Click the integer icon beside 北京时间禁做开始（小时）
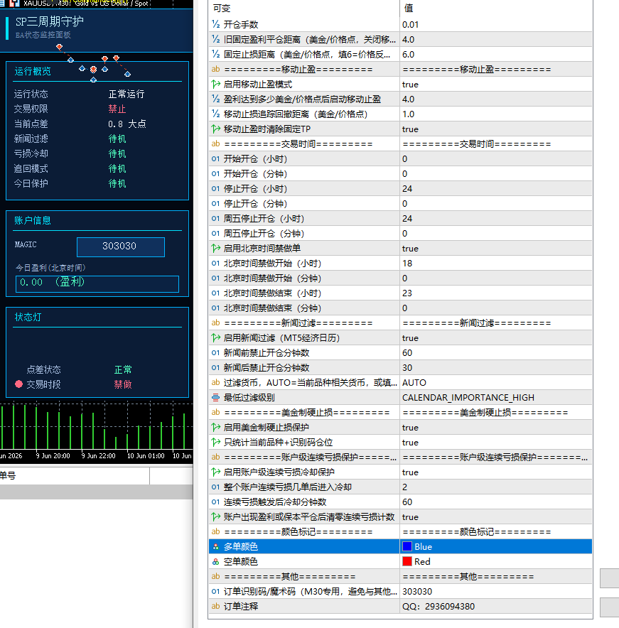 point(215,263)
